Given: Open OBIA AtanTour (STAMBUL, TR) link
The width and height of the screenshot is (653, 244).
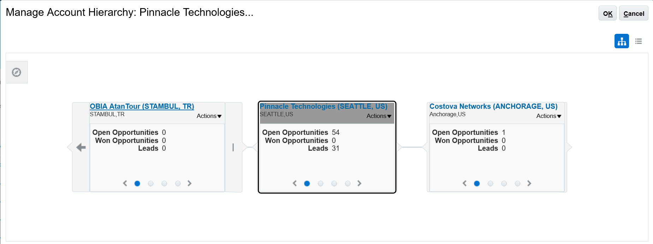Looking at the screenshot, I should coord(142,106).
